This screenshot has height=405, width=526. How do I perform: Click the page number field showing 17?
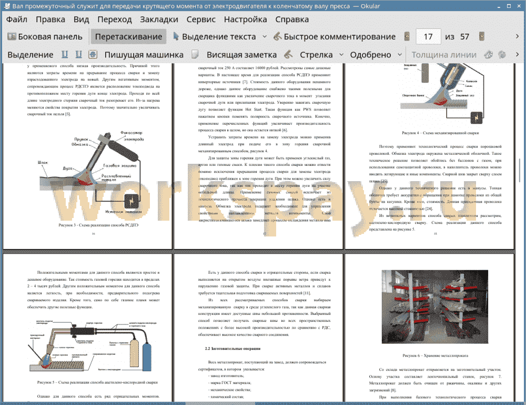428,36
